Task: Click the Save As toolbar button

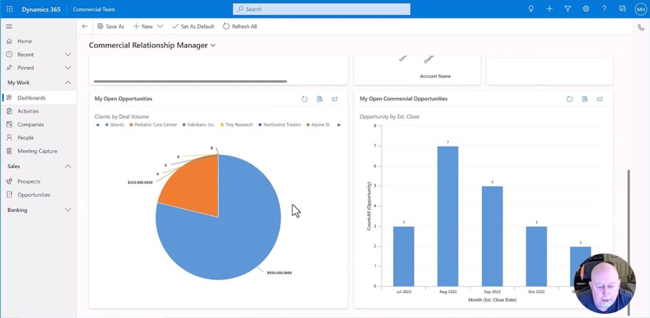Action: pos(110,26)
